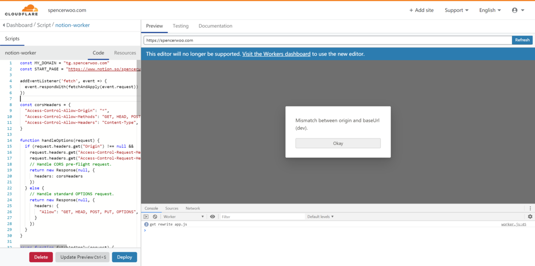Toggle the live expression eye icon
535x266 pixels.
click(213, 217)
